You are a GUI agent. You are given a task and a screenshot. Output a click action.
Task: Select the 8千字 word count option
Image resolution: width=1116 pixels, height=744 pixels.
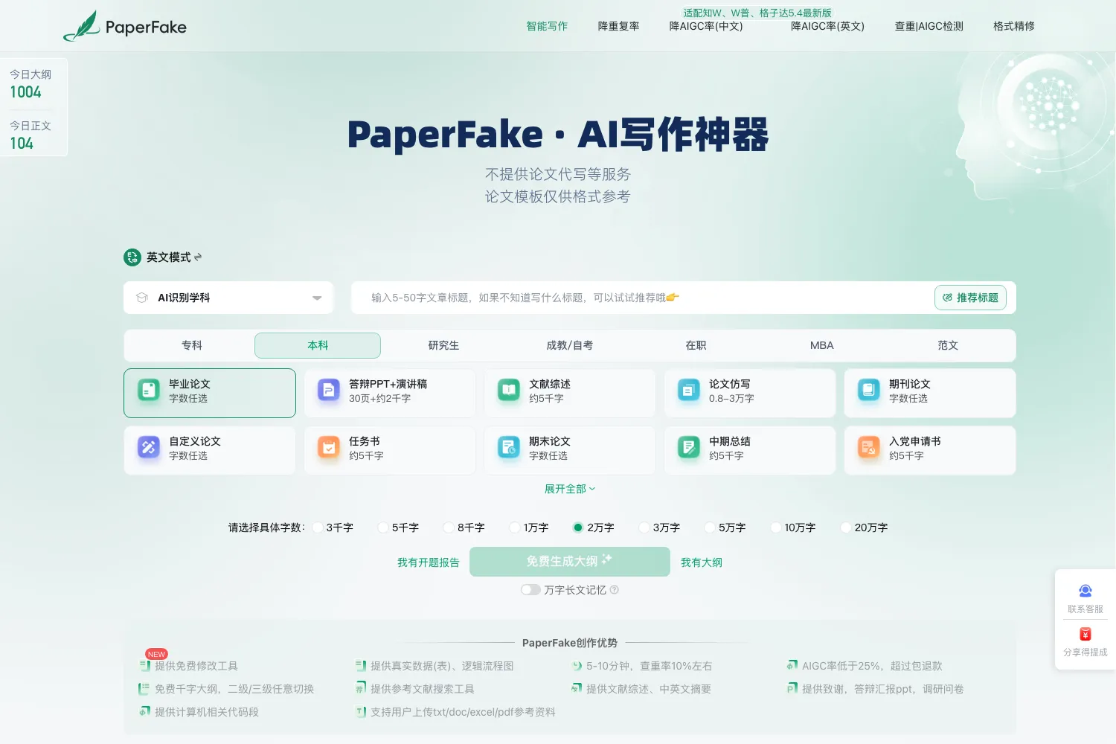464,527
